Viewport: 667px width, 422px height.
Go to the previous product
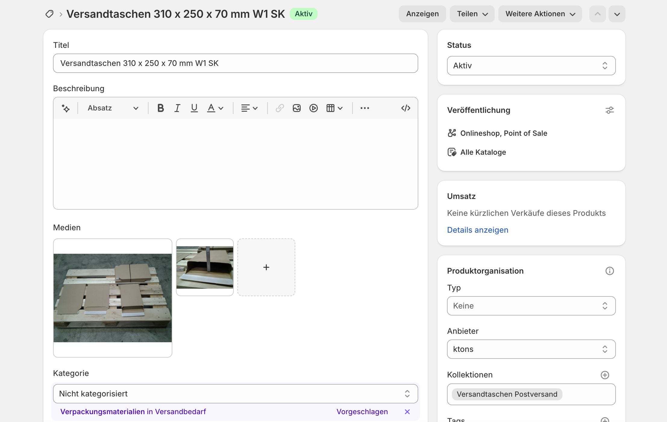click(x=598, y=14)
